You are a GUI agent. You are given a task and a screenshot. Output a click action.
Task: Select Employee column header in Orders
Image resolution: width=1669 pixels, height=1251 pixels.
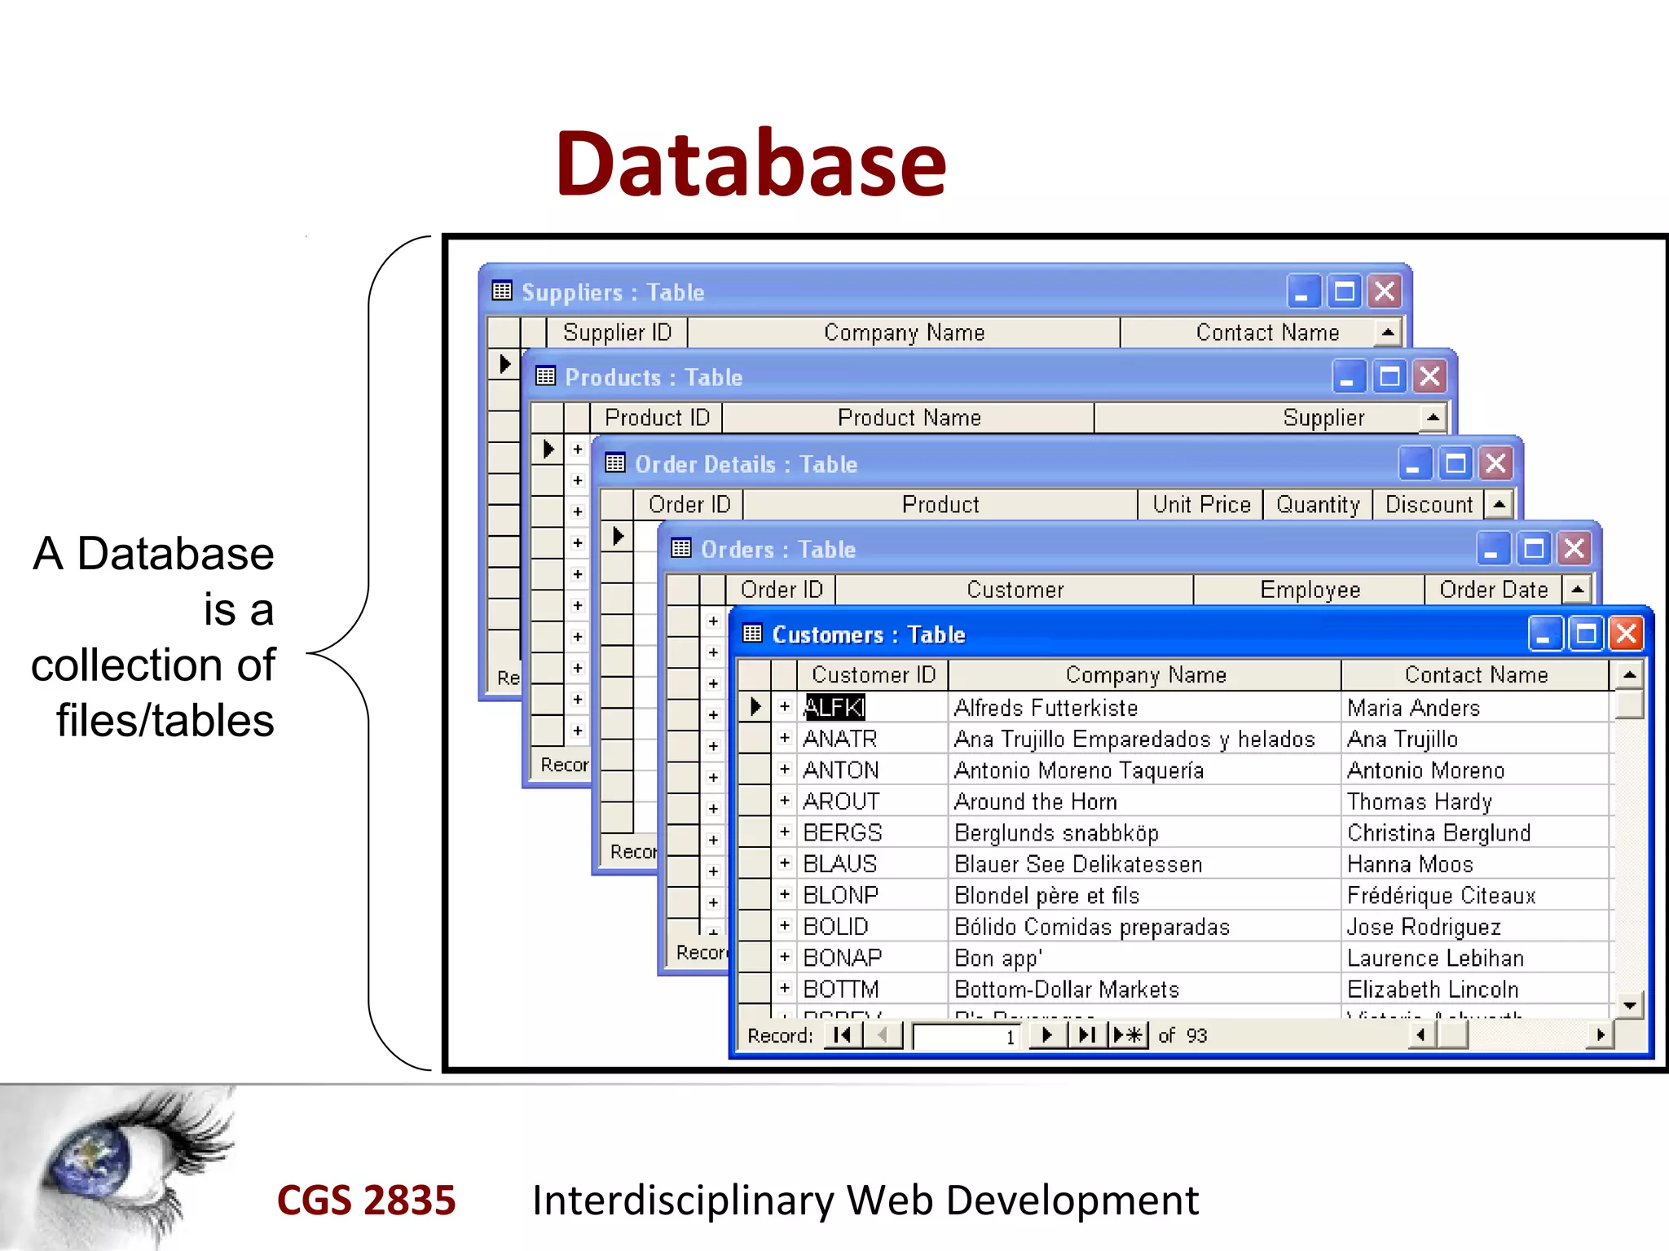(x=1310, y=590)
